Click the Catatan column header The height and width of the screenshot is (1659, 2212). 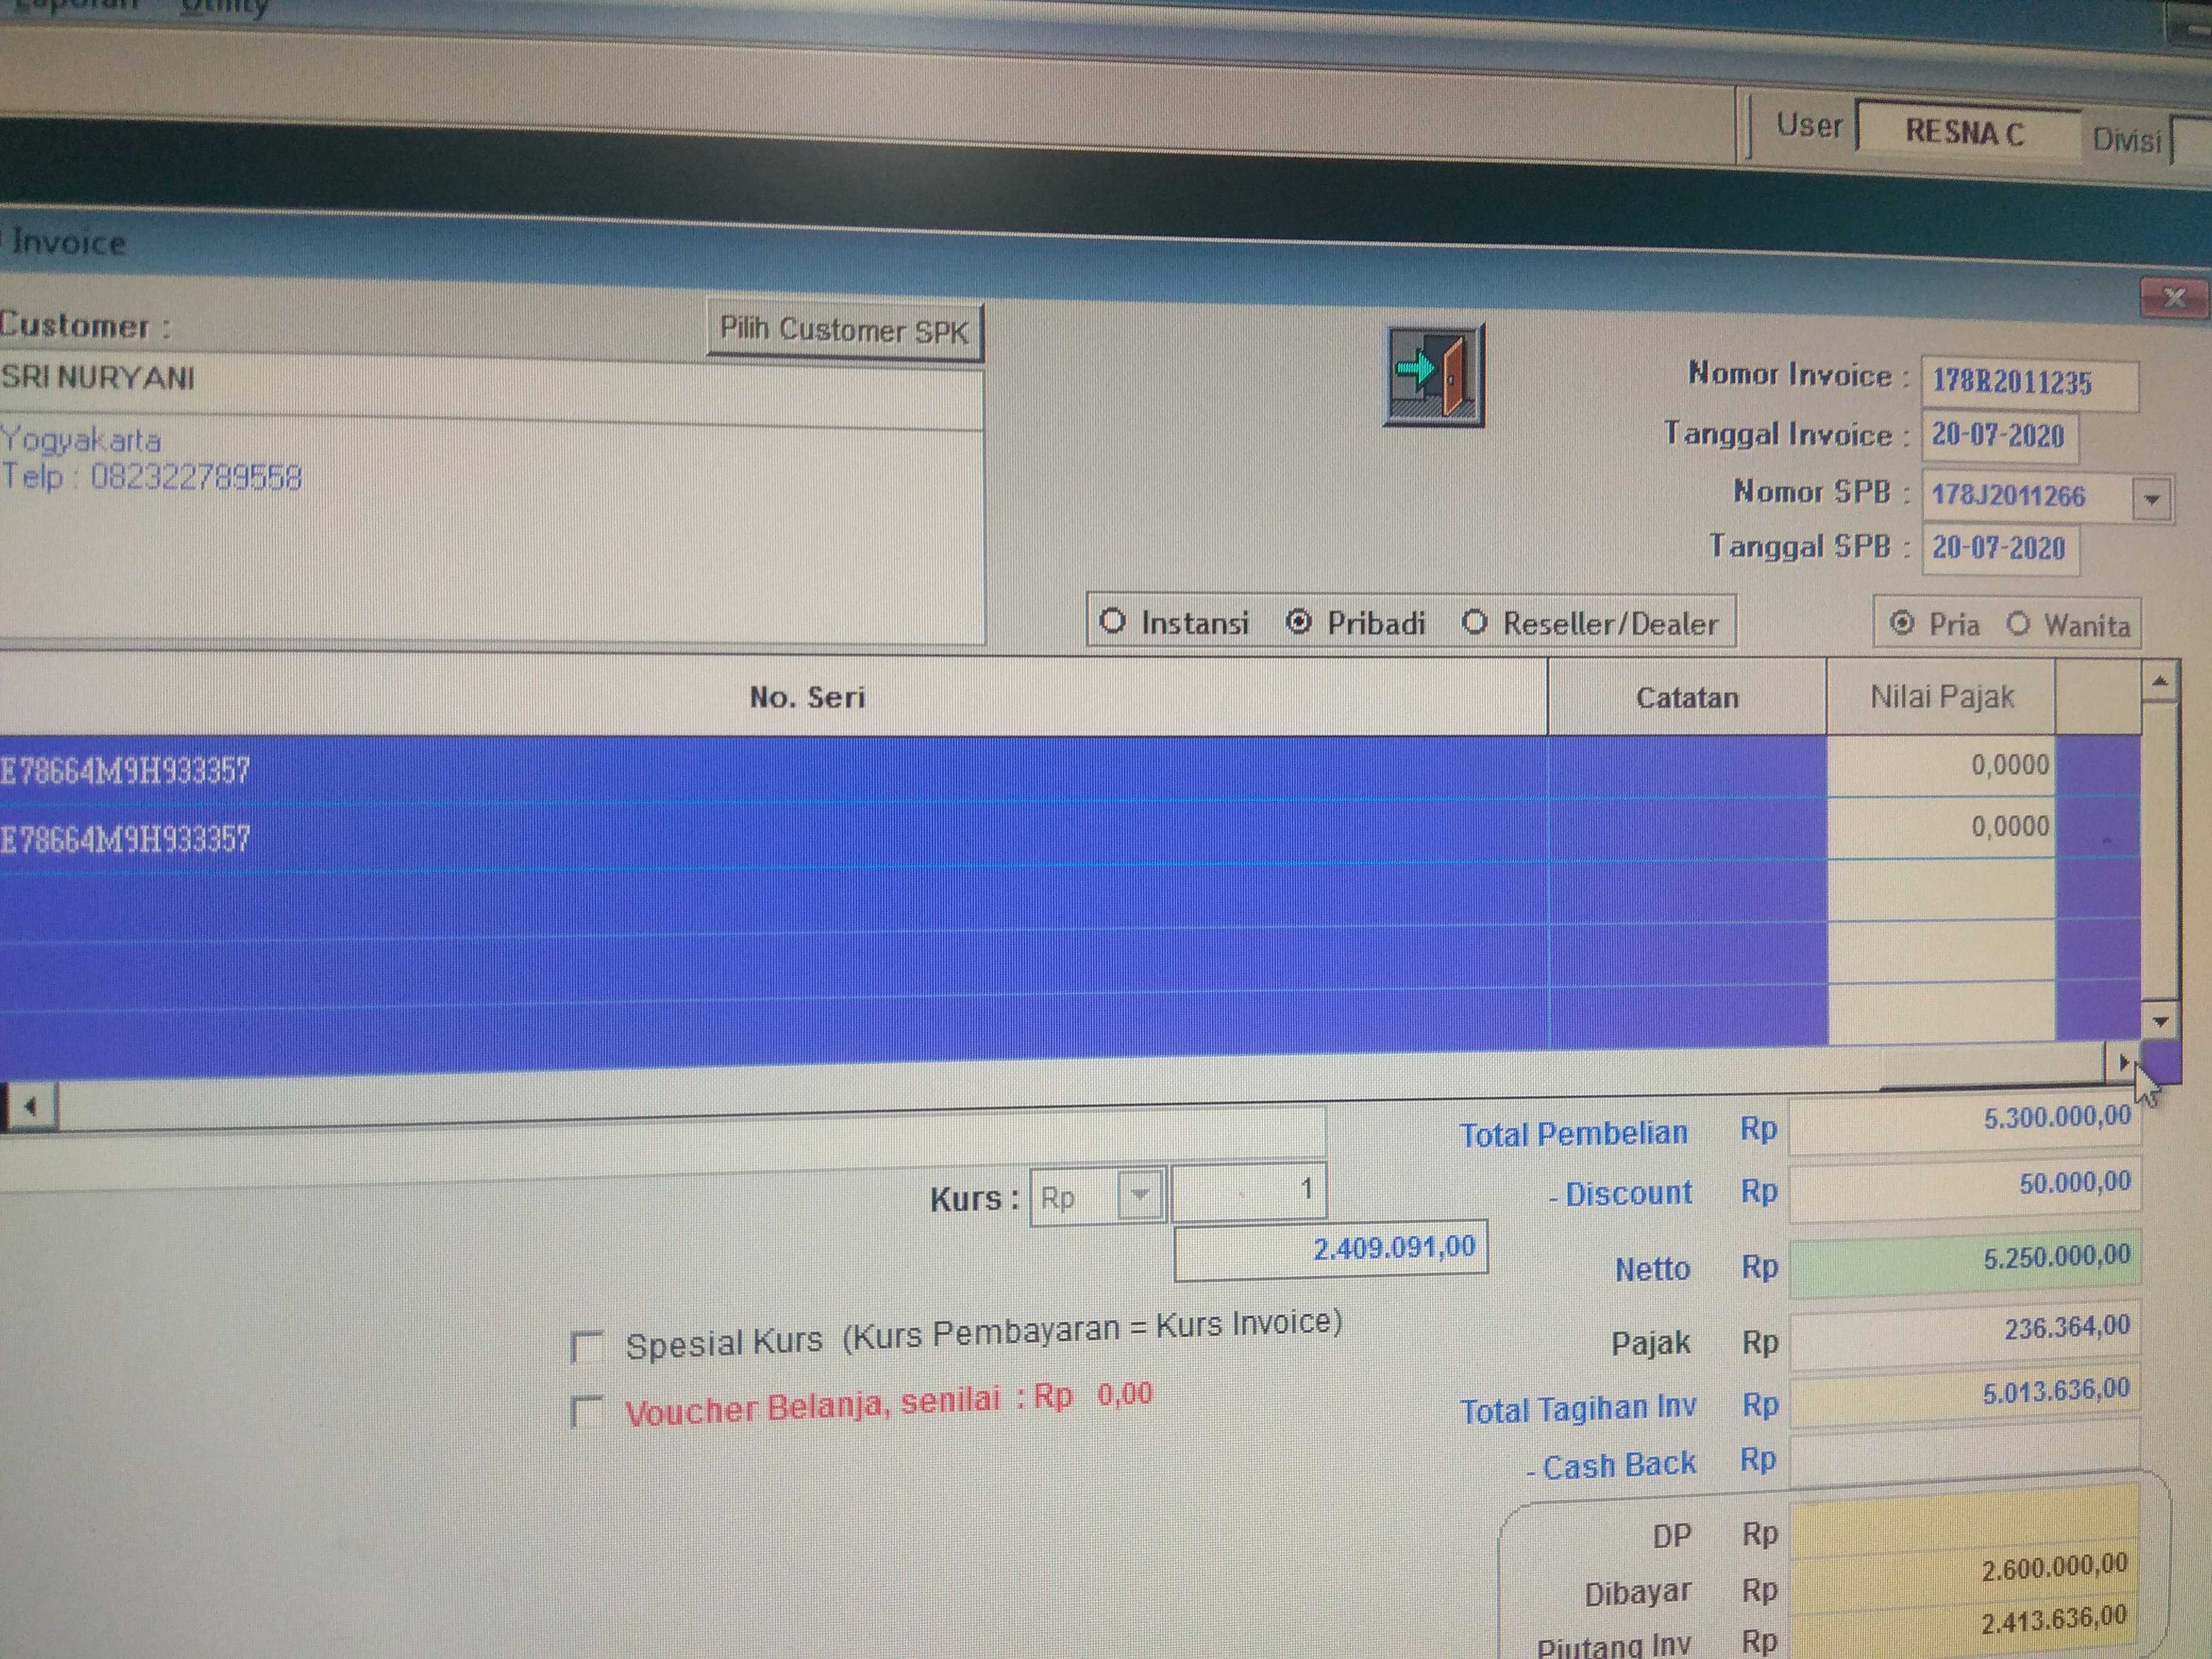1686,697
